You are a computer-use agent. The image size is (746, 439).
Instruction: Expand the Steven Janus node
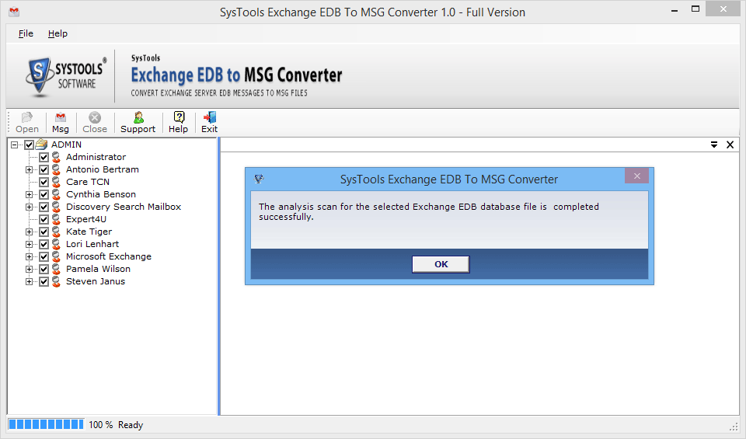click(x=29, y=281)
